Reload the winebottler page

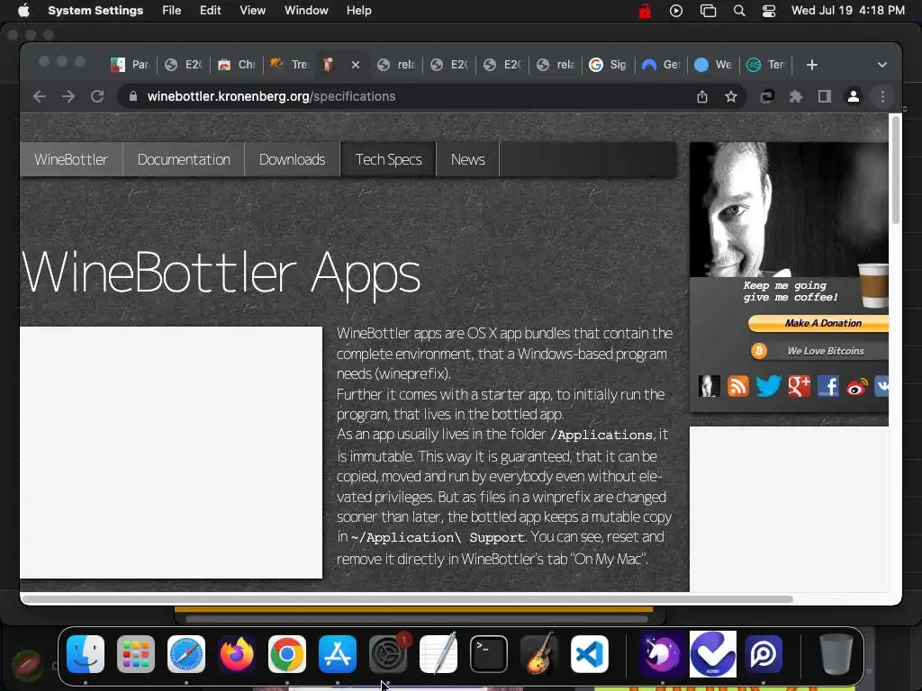[97, 96]
